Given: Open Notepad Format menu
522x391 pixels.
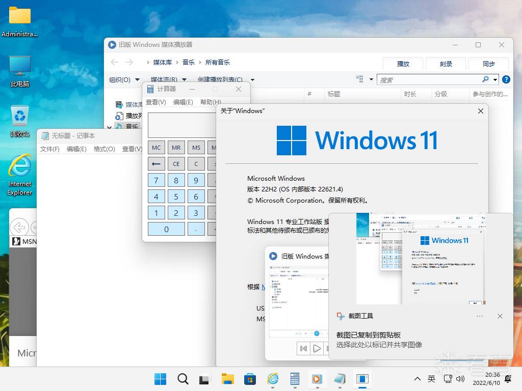Looking at the screenshot, I should click(x=104, y=149).
